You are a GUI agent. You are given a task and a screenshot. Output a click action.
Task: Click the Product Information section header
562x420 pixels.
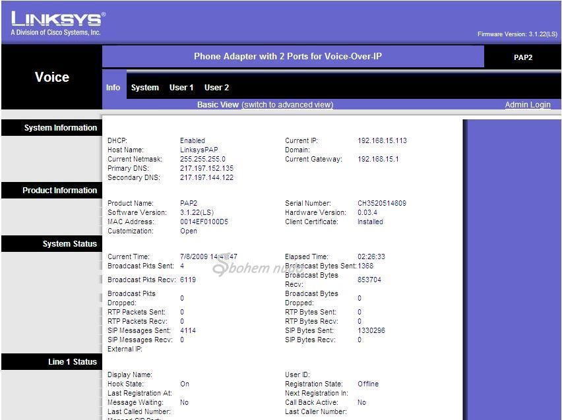point(59,191)
